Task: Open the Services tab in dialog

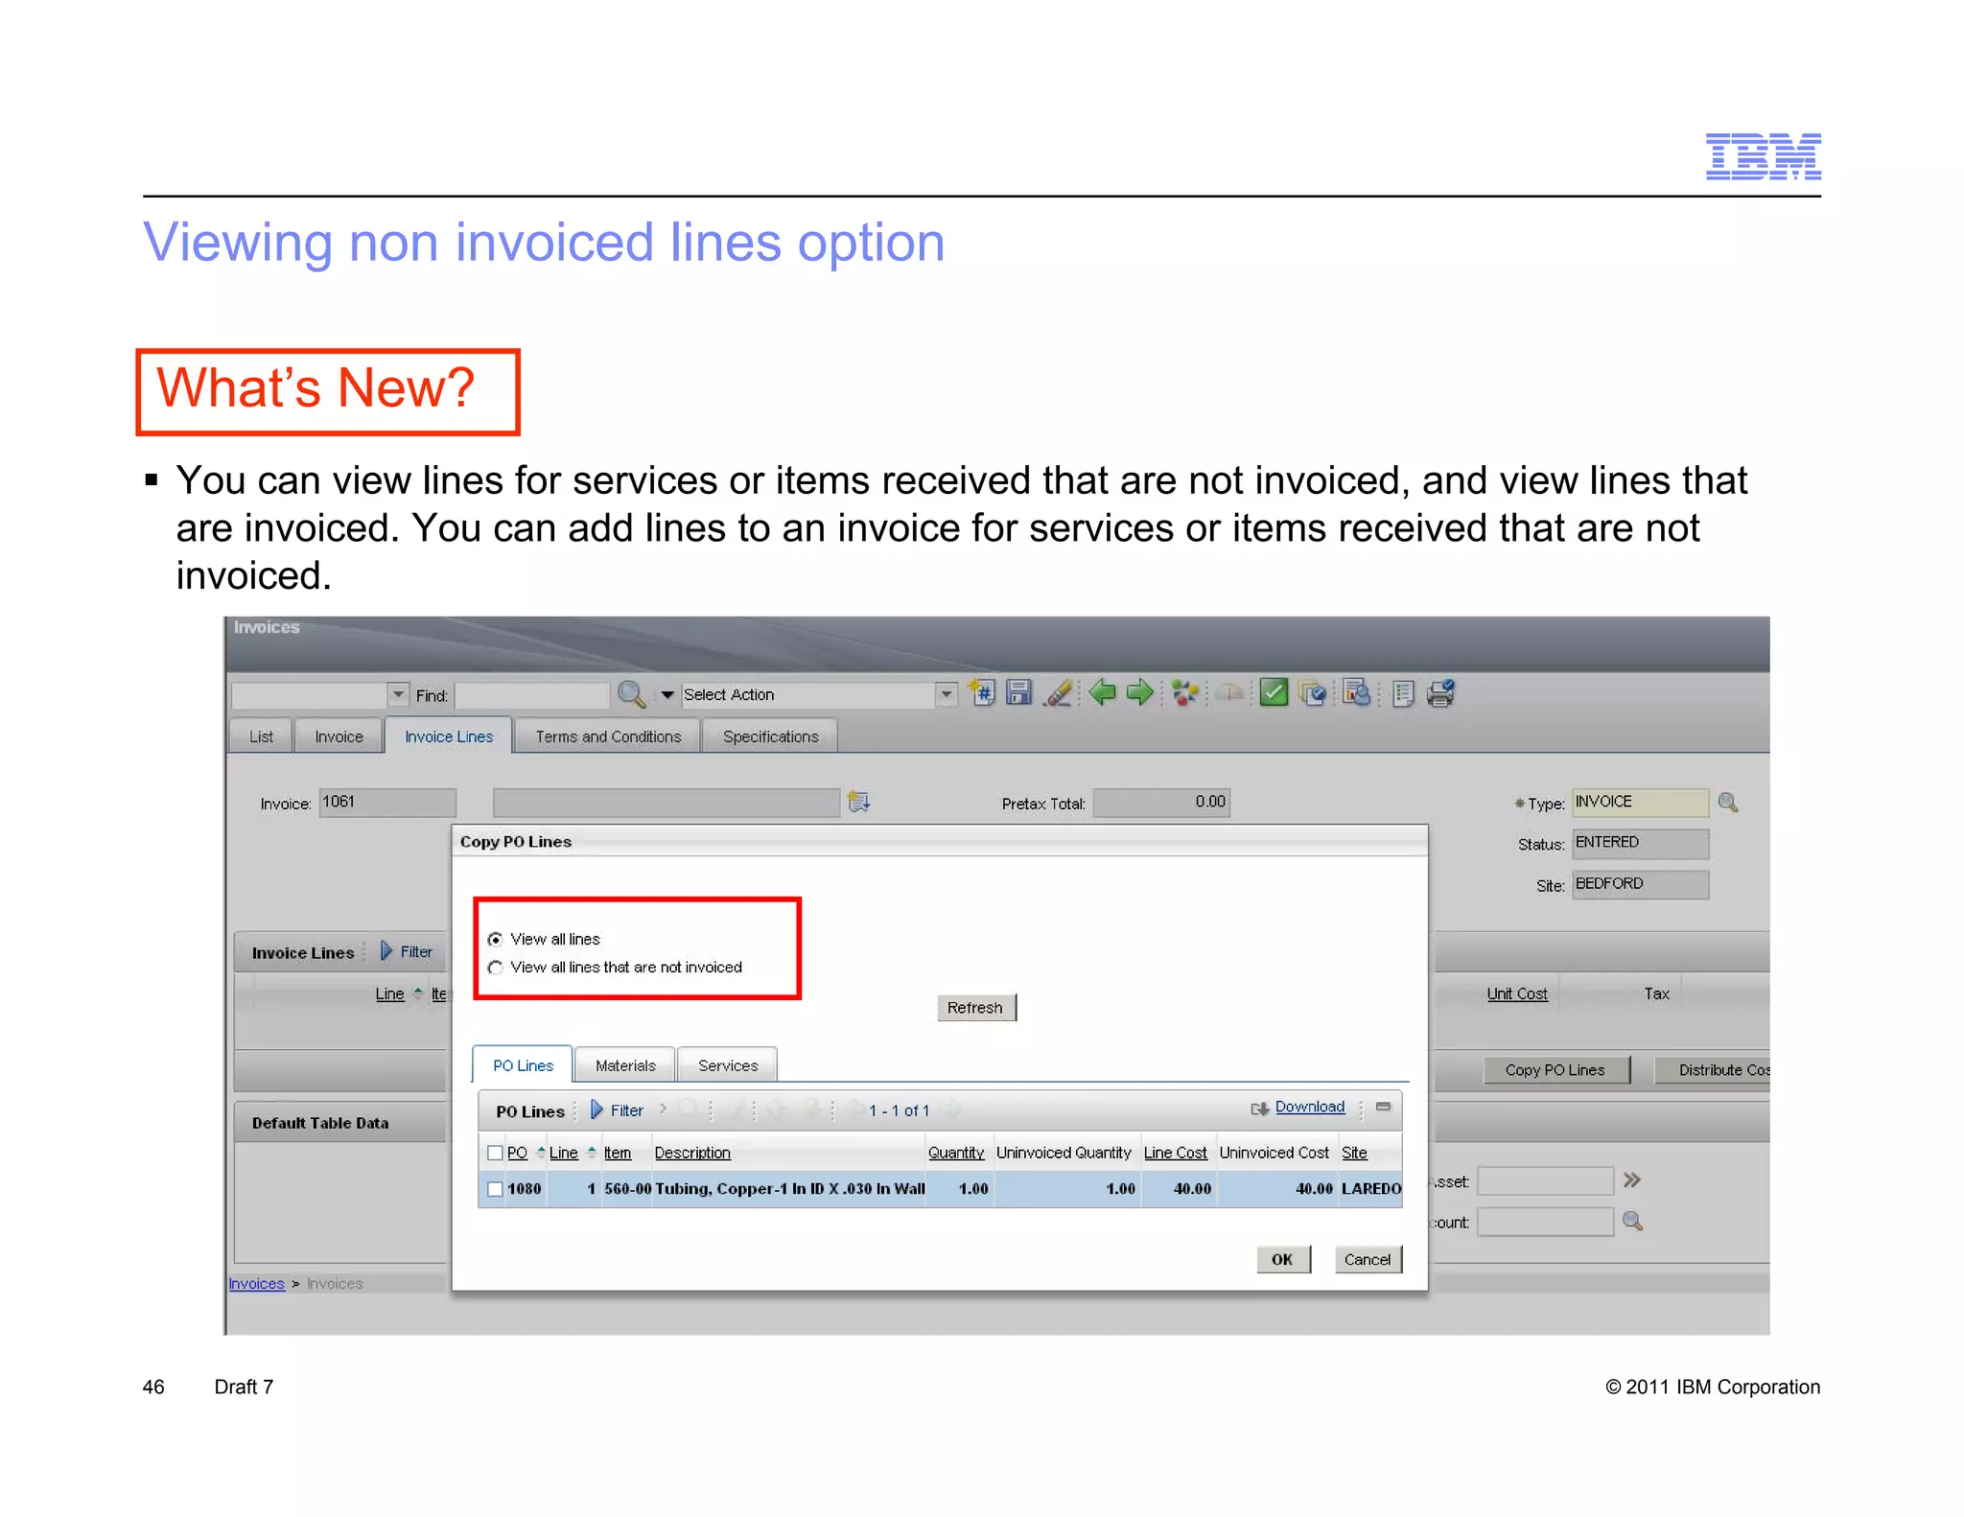Action: pyautogui.click(x=728, y=1065)
